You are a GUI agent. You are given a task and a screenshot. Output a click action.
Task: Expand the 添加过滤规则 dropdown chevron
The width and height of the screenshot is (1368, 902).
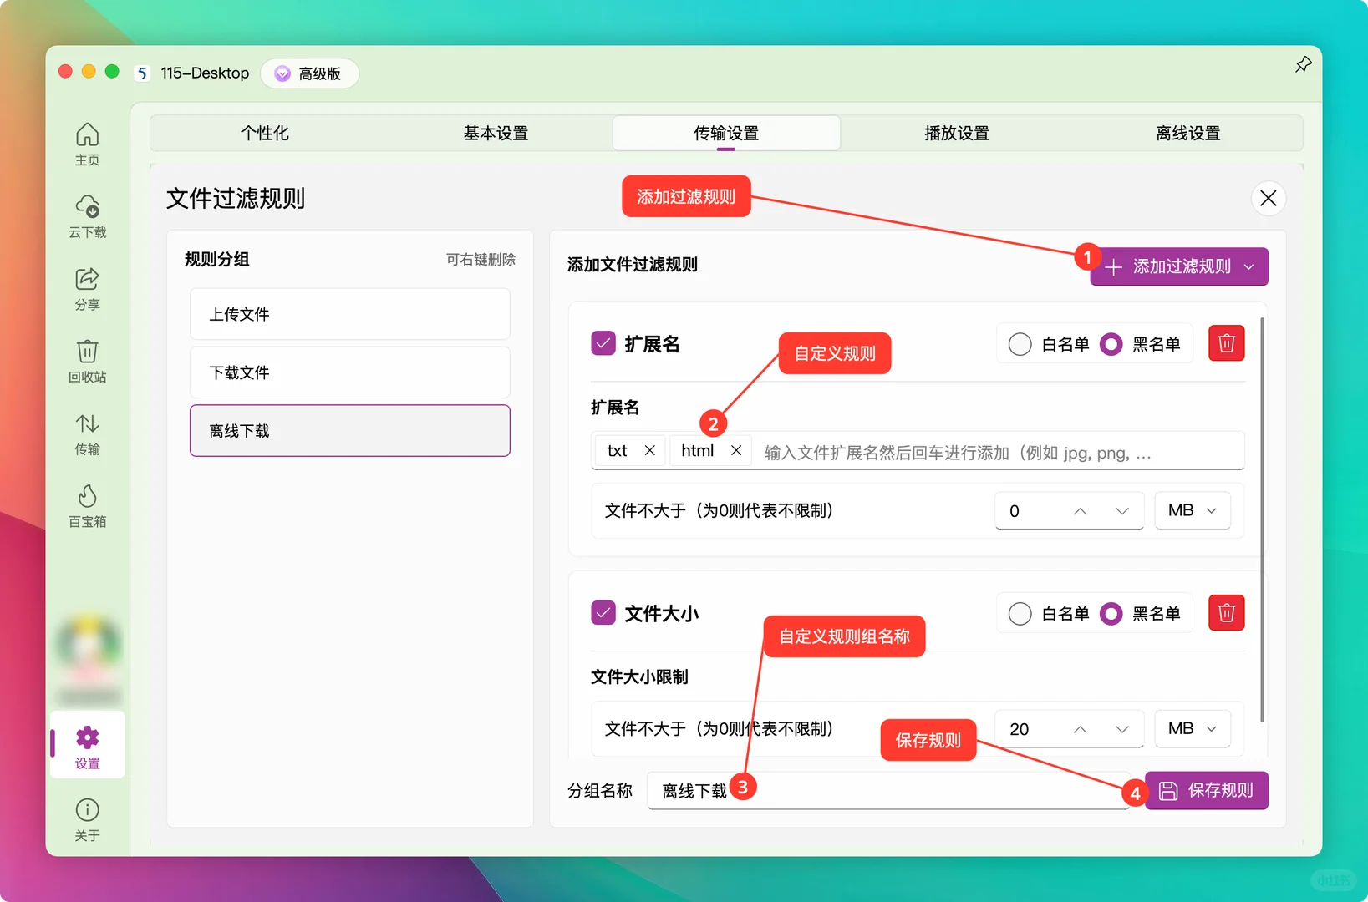click(1249, 266)
